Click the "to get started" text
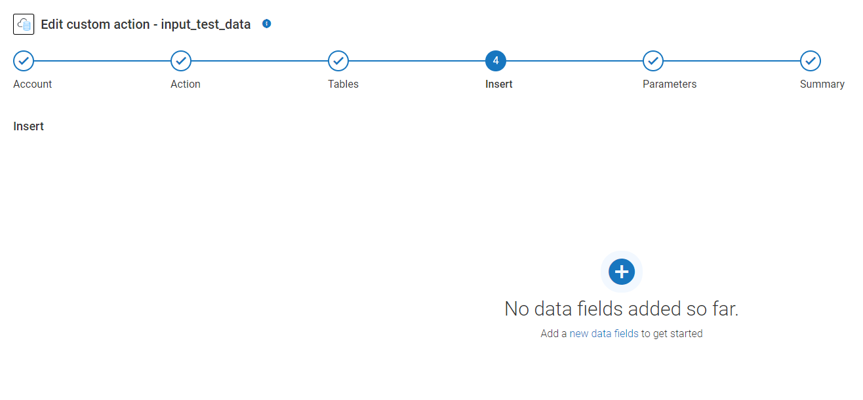 pos(672,333)
